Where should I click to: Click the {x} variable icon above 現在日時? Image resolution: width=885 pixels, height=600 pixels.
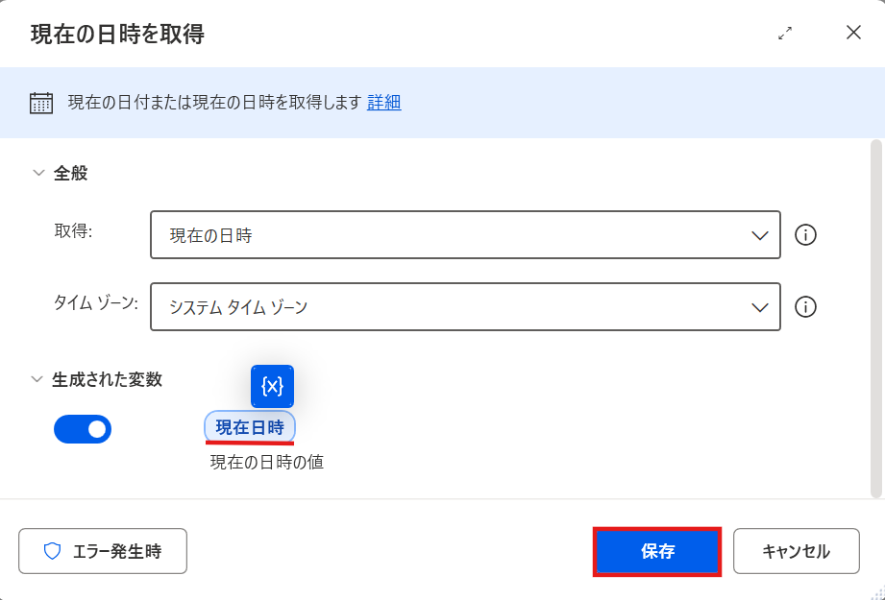tap(272, 386)
